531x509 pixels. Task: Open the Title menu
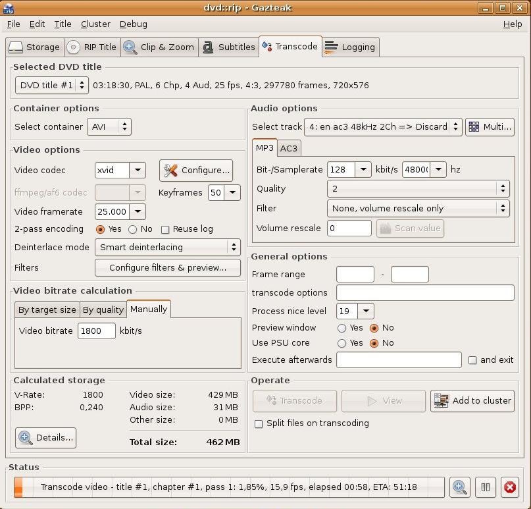click(63, 24)
